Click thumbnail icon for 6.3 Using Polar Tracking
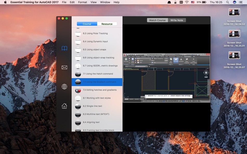 (78, 33)
